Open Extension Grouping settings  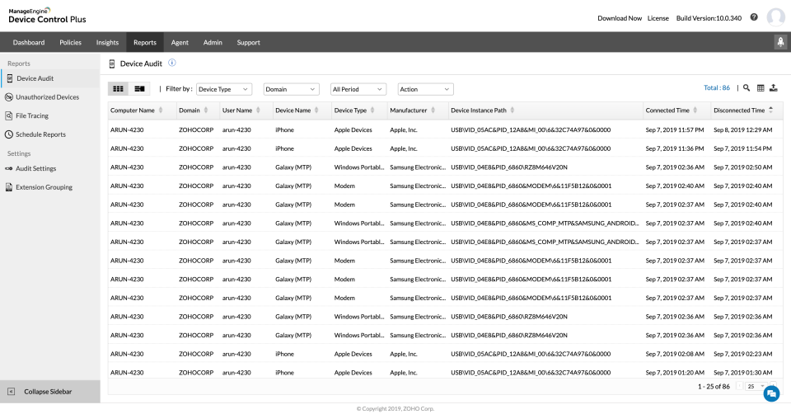point(44,187)
